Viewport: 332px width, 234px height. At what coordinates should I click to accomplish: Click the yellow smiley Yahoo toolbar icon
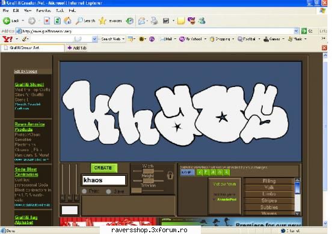pos(141,39)
